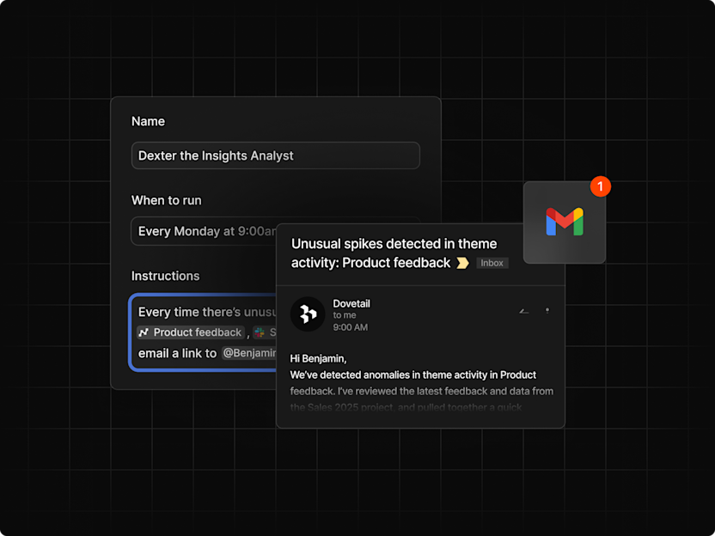Toggle the yellow importance marker beside subject
The width and height of the screenshot is (715, 536).
(462, 263)
